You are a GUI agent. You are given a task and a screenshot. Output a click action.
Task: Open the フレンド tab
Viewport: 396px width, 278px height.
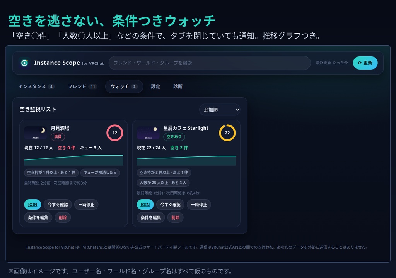click(82, 86)
